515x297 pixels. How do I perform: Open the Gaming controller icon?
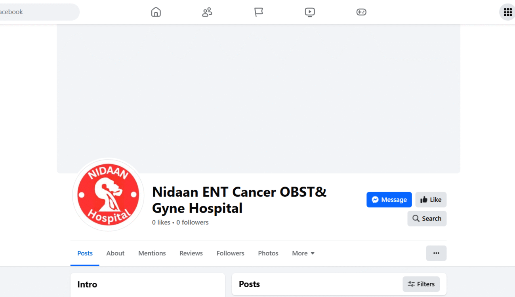361,12
